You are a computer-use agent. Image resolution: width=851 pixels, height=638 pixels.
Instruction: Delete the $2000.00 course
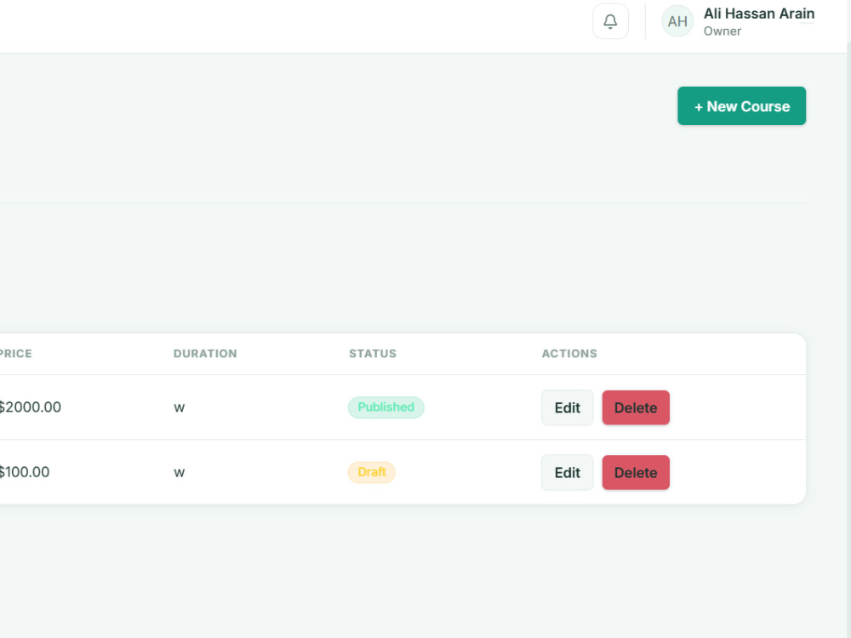636,407
